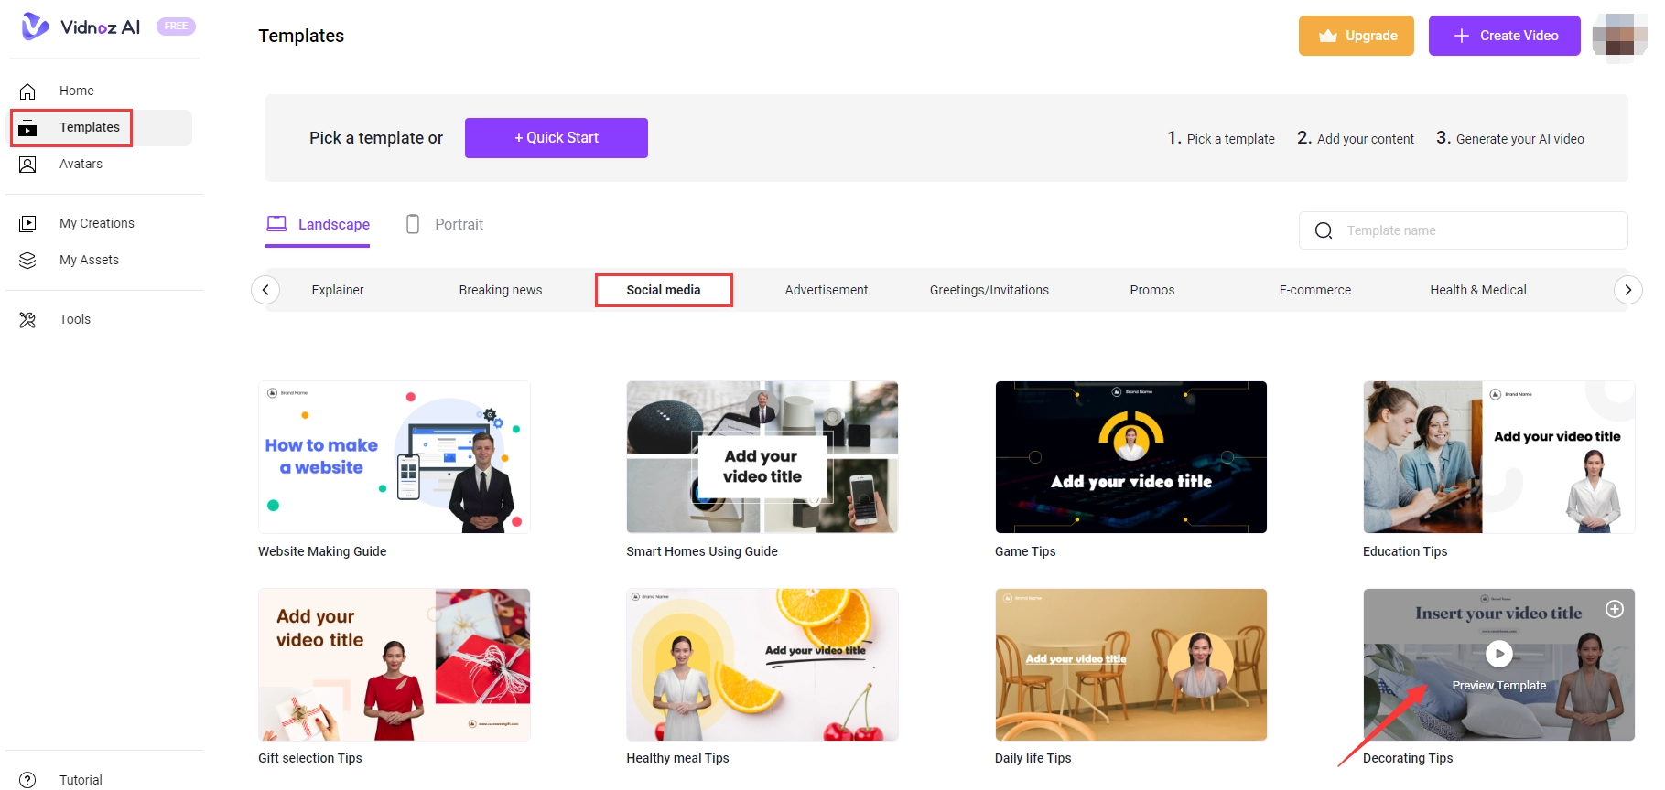Choose the Advertisement category tab

coord(826,290)
